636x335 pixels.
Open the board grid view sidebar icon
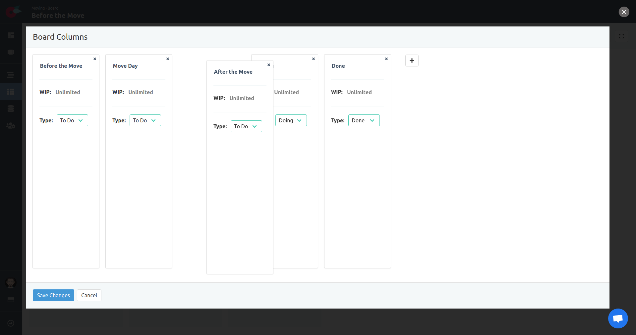(x=11, y=92)
